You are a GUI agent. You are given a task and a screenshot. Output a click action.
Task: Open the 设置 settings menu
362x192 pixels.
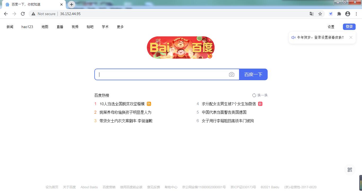point(331,27)
